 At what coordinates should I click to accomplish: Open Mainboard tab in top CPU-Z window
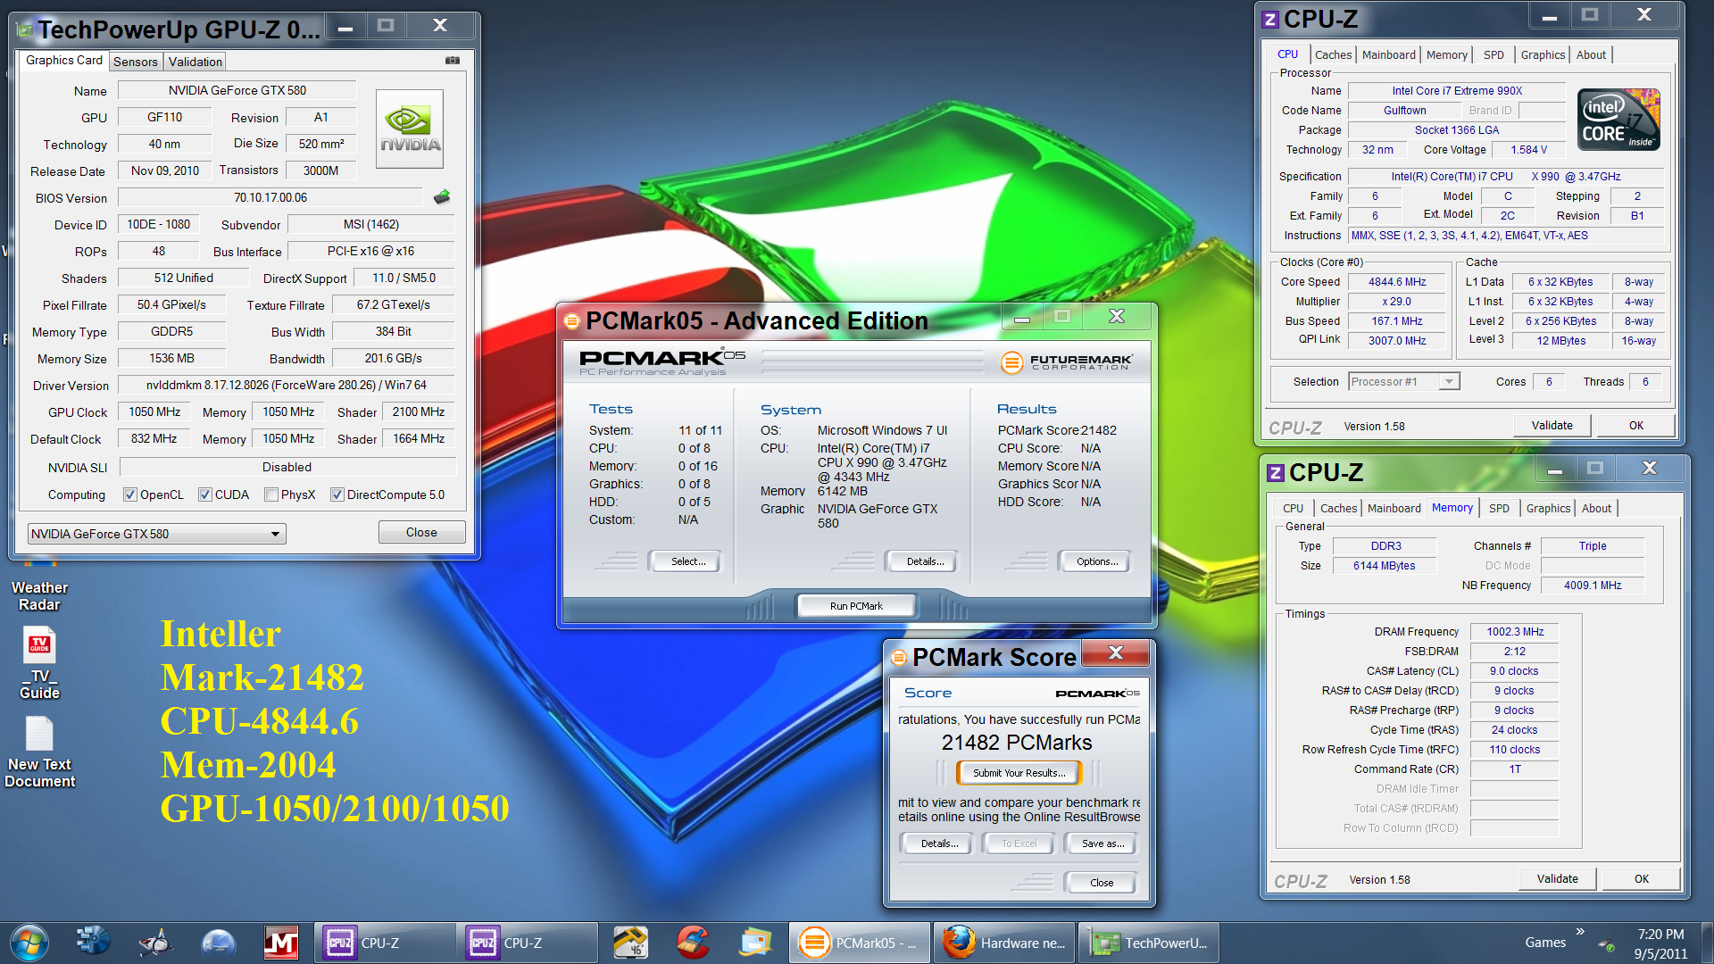[x=1389, y=54]
